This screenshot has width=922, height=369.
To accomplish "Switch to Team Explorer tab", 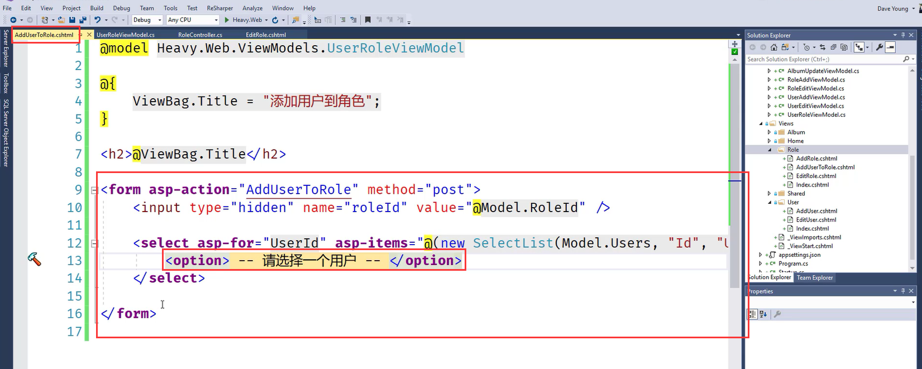I will click(814, 277).
